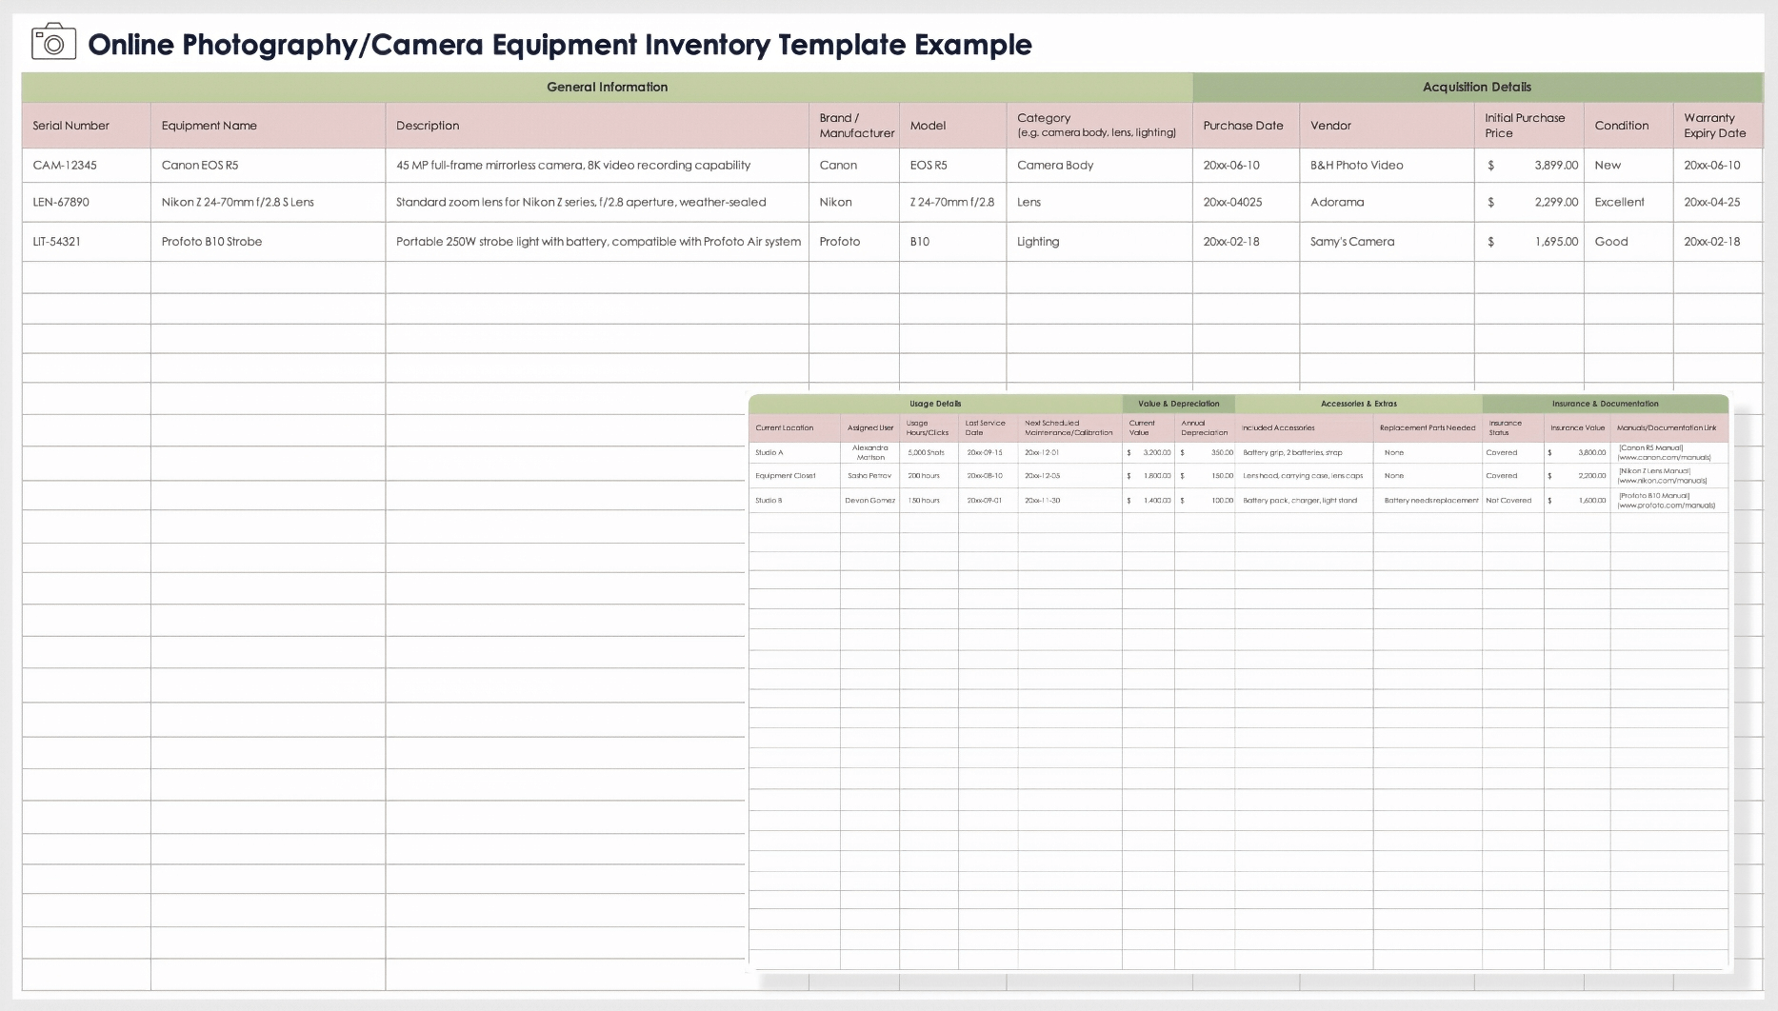This screenshot has height=1011, width=1778.
Task: Select the General Information section header
Action: point(607,87)
